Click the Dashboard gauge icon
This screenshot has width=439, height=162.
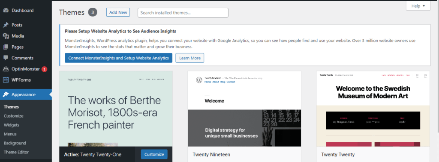pos(6,11)
